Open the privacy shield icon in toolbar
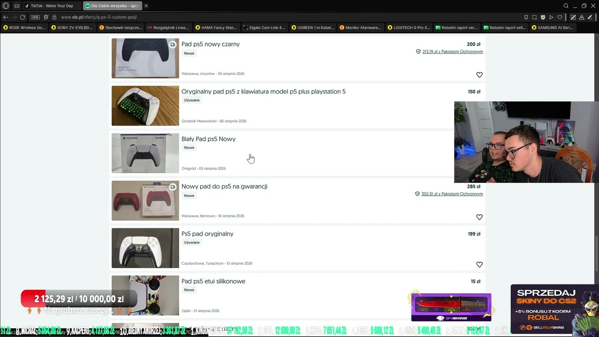The width and height of the screenshot is (599, 337). pyautogui.click(x=543, y=17)
